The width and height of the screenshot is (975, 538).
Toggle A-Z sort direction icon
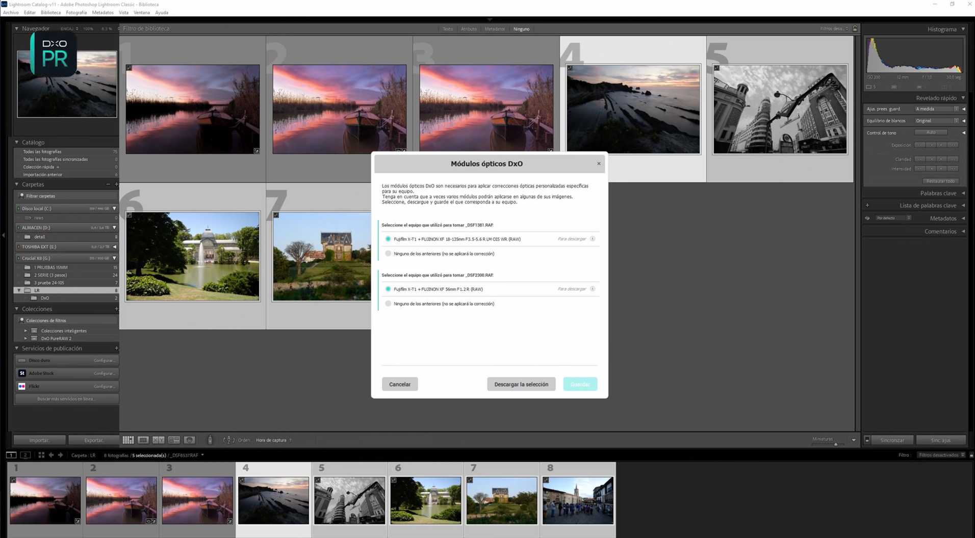pos(228,440)
